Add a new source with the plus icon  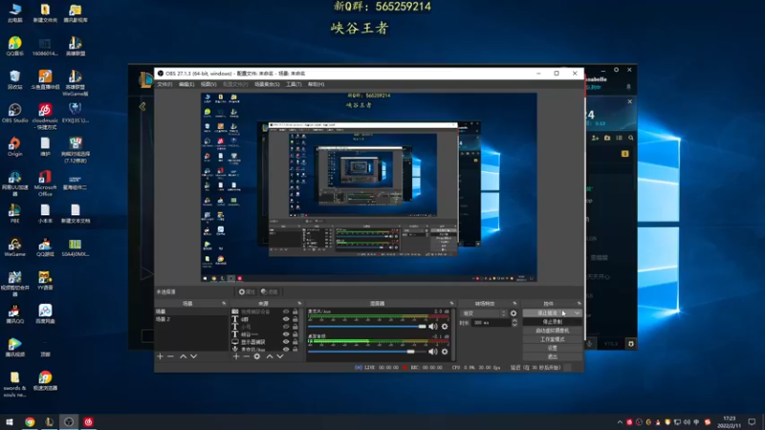(236, 356)
